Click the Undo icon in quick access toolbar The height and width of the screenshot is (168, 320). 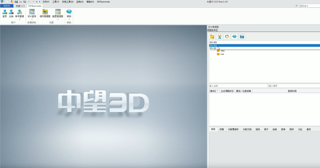coord(29,1)
